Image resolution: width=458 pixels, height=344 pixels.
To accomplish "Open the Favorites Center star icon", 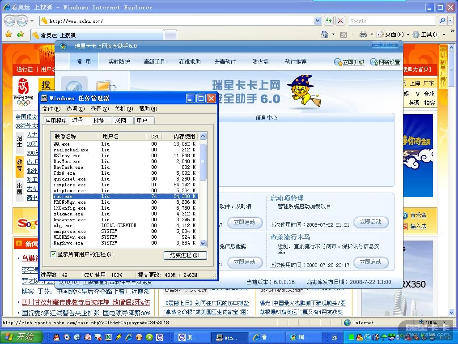I will click(x=8, y=34).
